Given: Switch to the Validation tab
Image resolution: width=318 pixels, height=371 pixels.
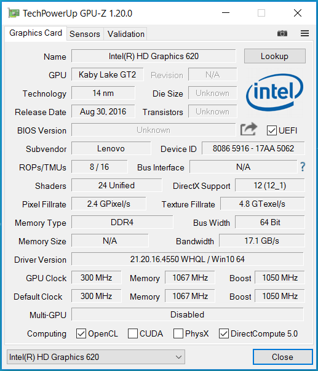Looking at the screenshot, I should 126,34.
